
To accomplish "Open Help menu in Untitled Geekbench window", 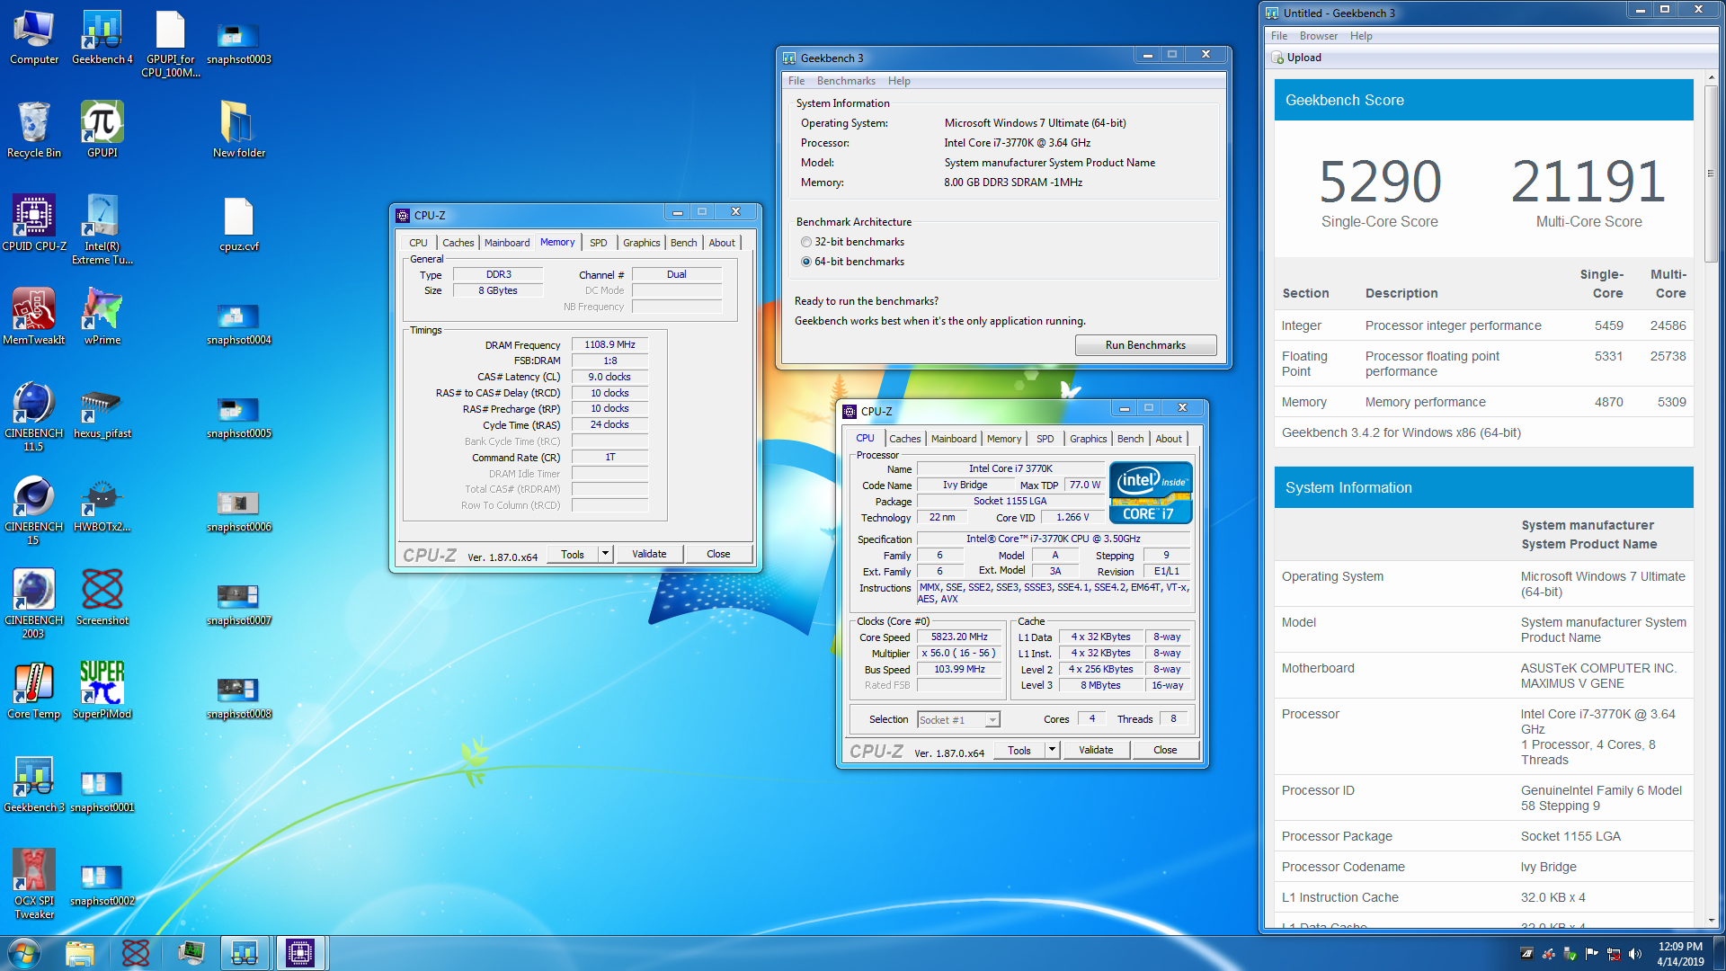I will pos(1361,36).
